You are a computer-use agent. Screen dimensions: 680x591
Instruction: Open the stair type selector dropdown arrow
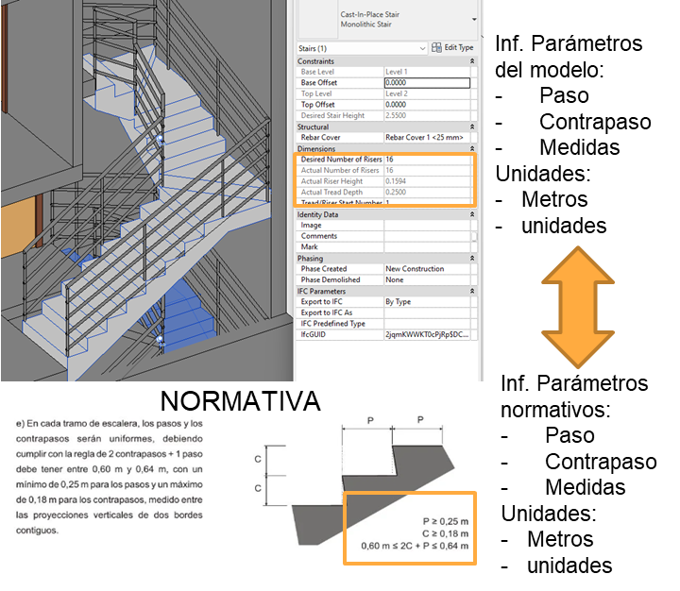474,20
